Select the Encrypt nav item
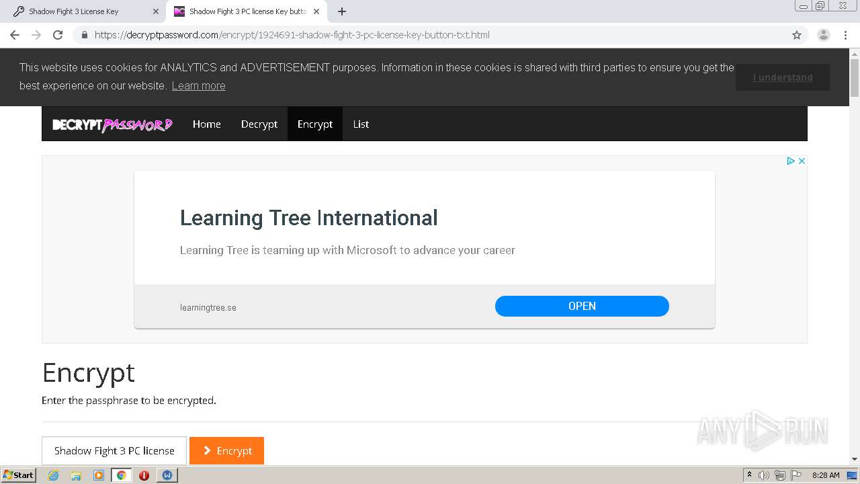Screen dimensions: 860x484 [315, 124]
